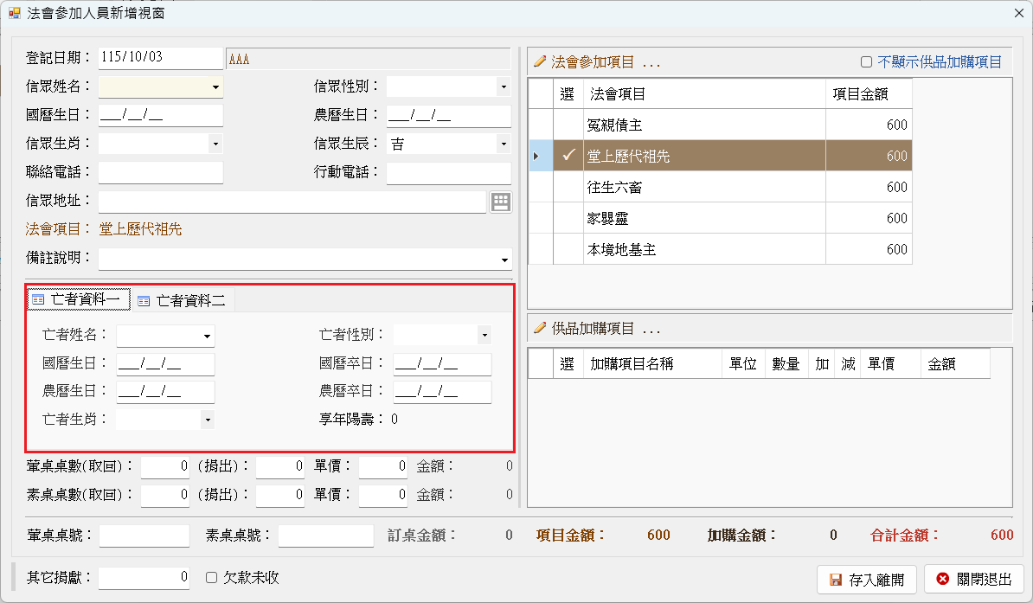Screen dimensions: 1033x603
Task: Click the 單位 column header
Action: pyautogui.click(x=744, y=363)
